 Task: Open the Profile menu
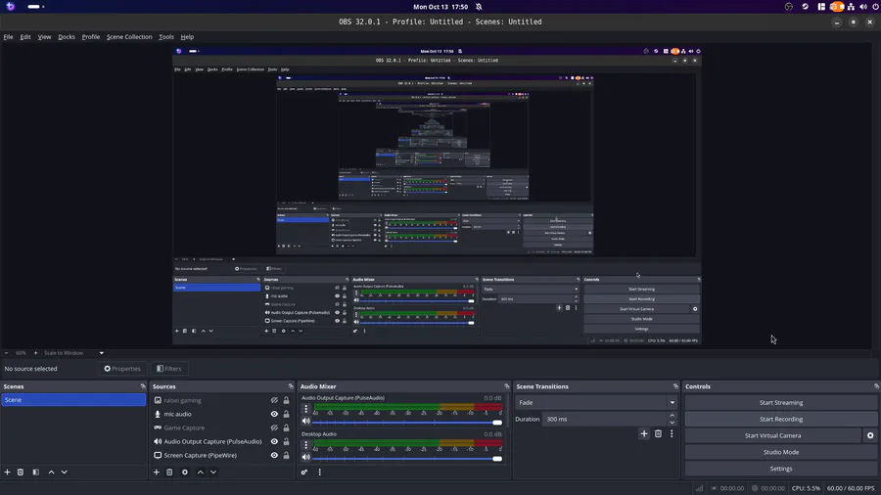click(x=90, y=37)
